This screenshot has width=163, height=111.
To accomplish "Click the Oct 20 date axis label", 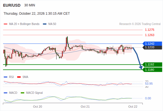I will tap(38, 107).
